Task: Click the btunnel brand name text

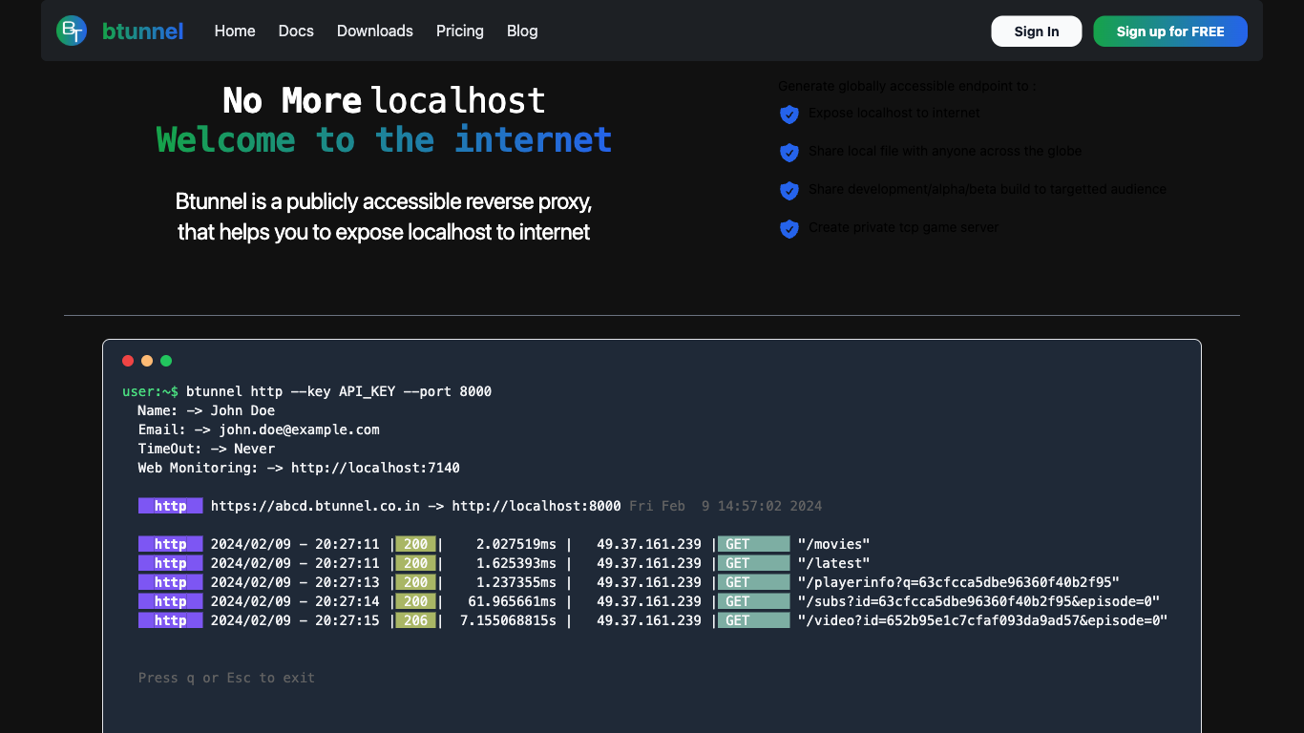Action: point(142,31)
